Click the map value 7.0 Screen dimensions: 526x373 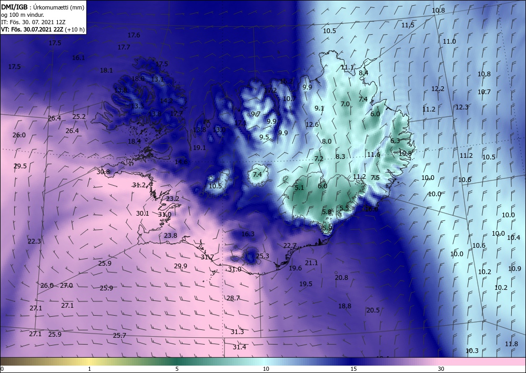[345, 104]
